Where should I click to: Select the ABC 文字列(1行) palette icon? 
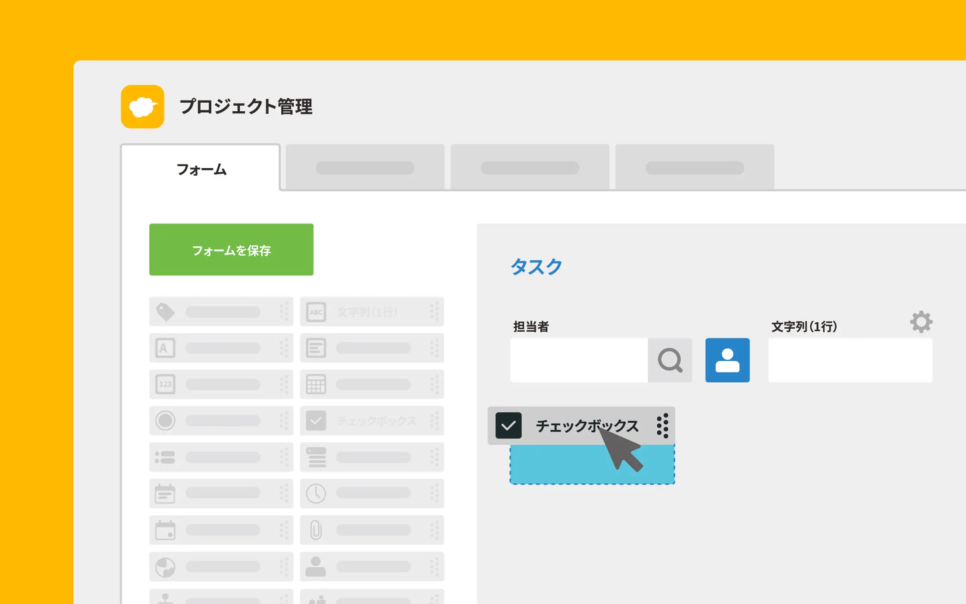316,311
